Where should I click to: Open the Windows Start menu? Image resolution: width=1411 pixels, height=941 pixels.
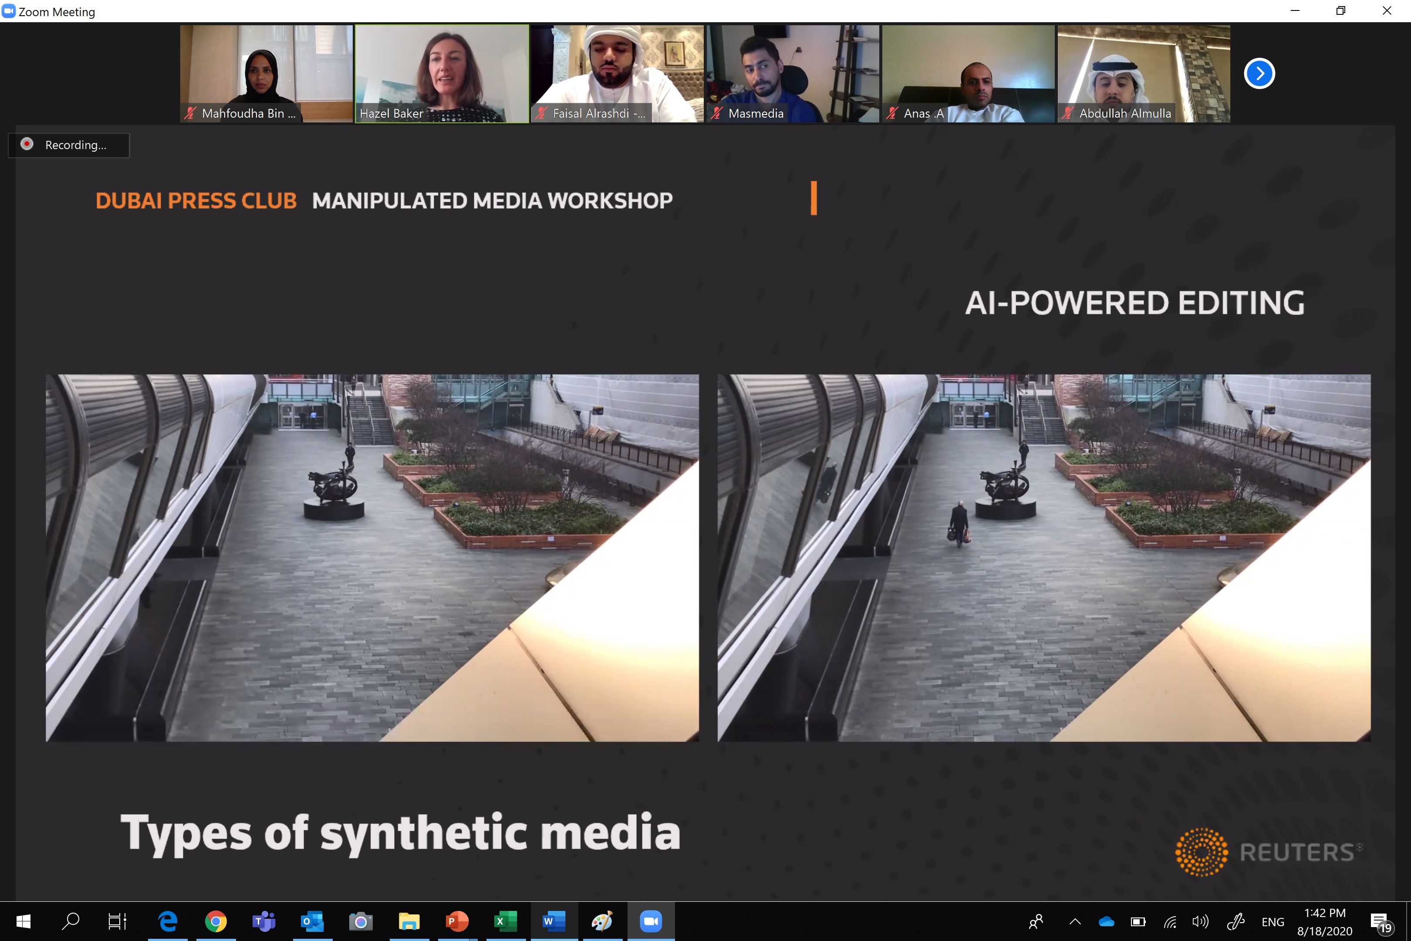(23, 921)
